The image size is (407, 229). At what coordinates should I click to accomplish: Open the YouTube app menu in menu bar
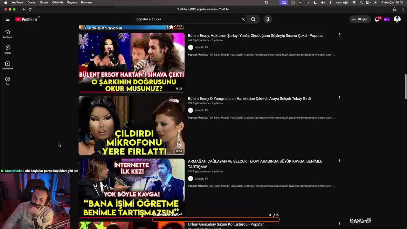17,3
